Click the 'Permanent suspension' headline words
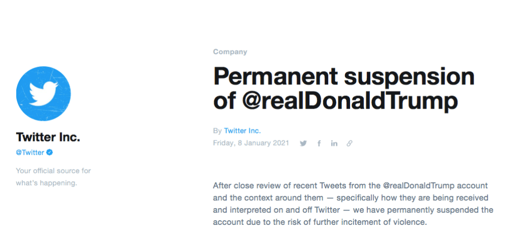 (x=343, y=77)
